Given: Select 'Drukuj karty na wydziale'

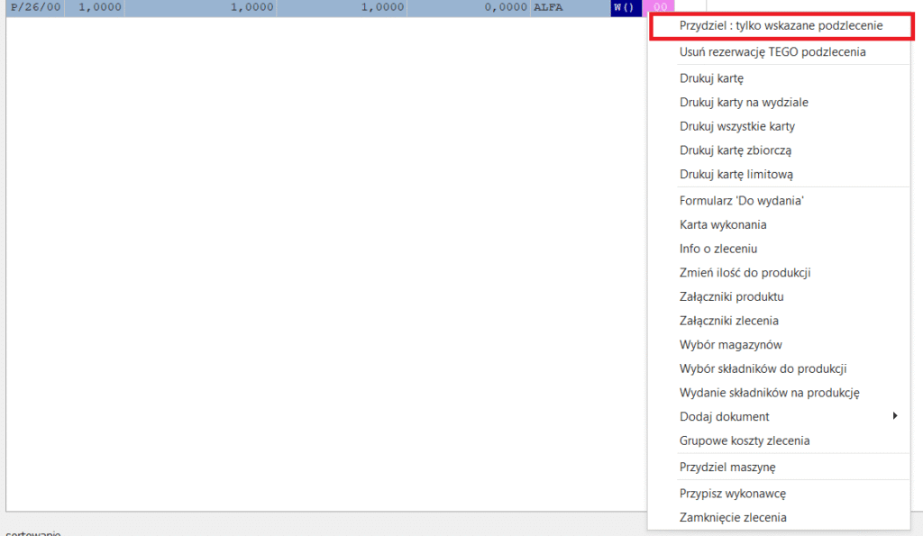Looking at the screenshot, I should pos(737,103).
